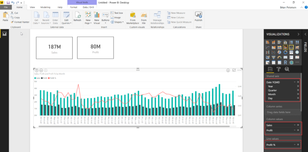Open Report view in left sidebar

(4, 34)
